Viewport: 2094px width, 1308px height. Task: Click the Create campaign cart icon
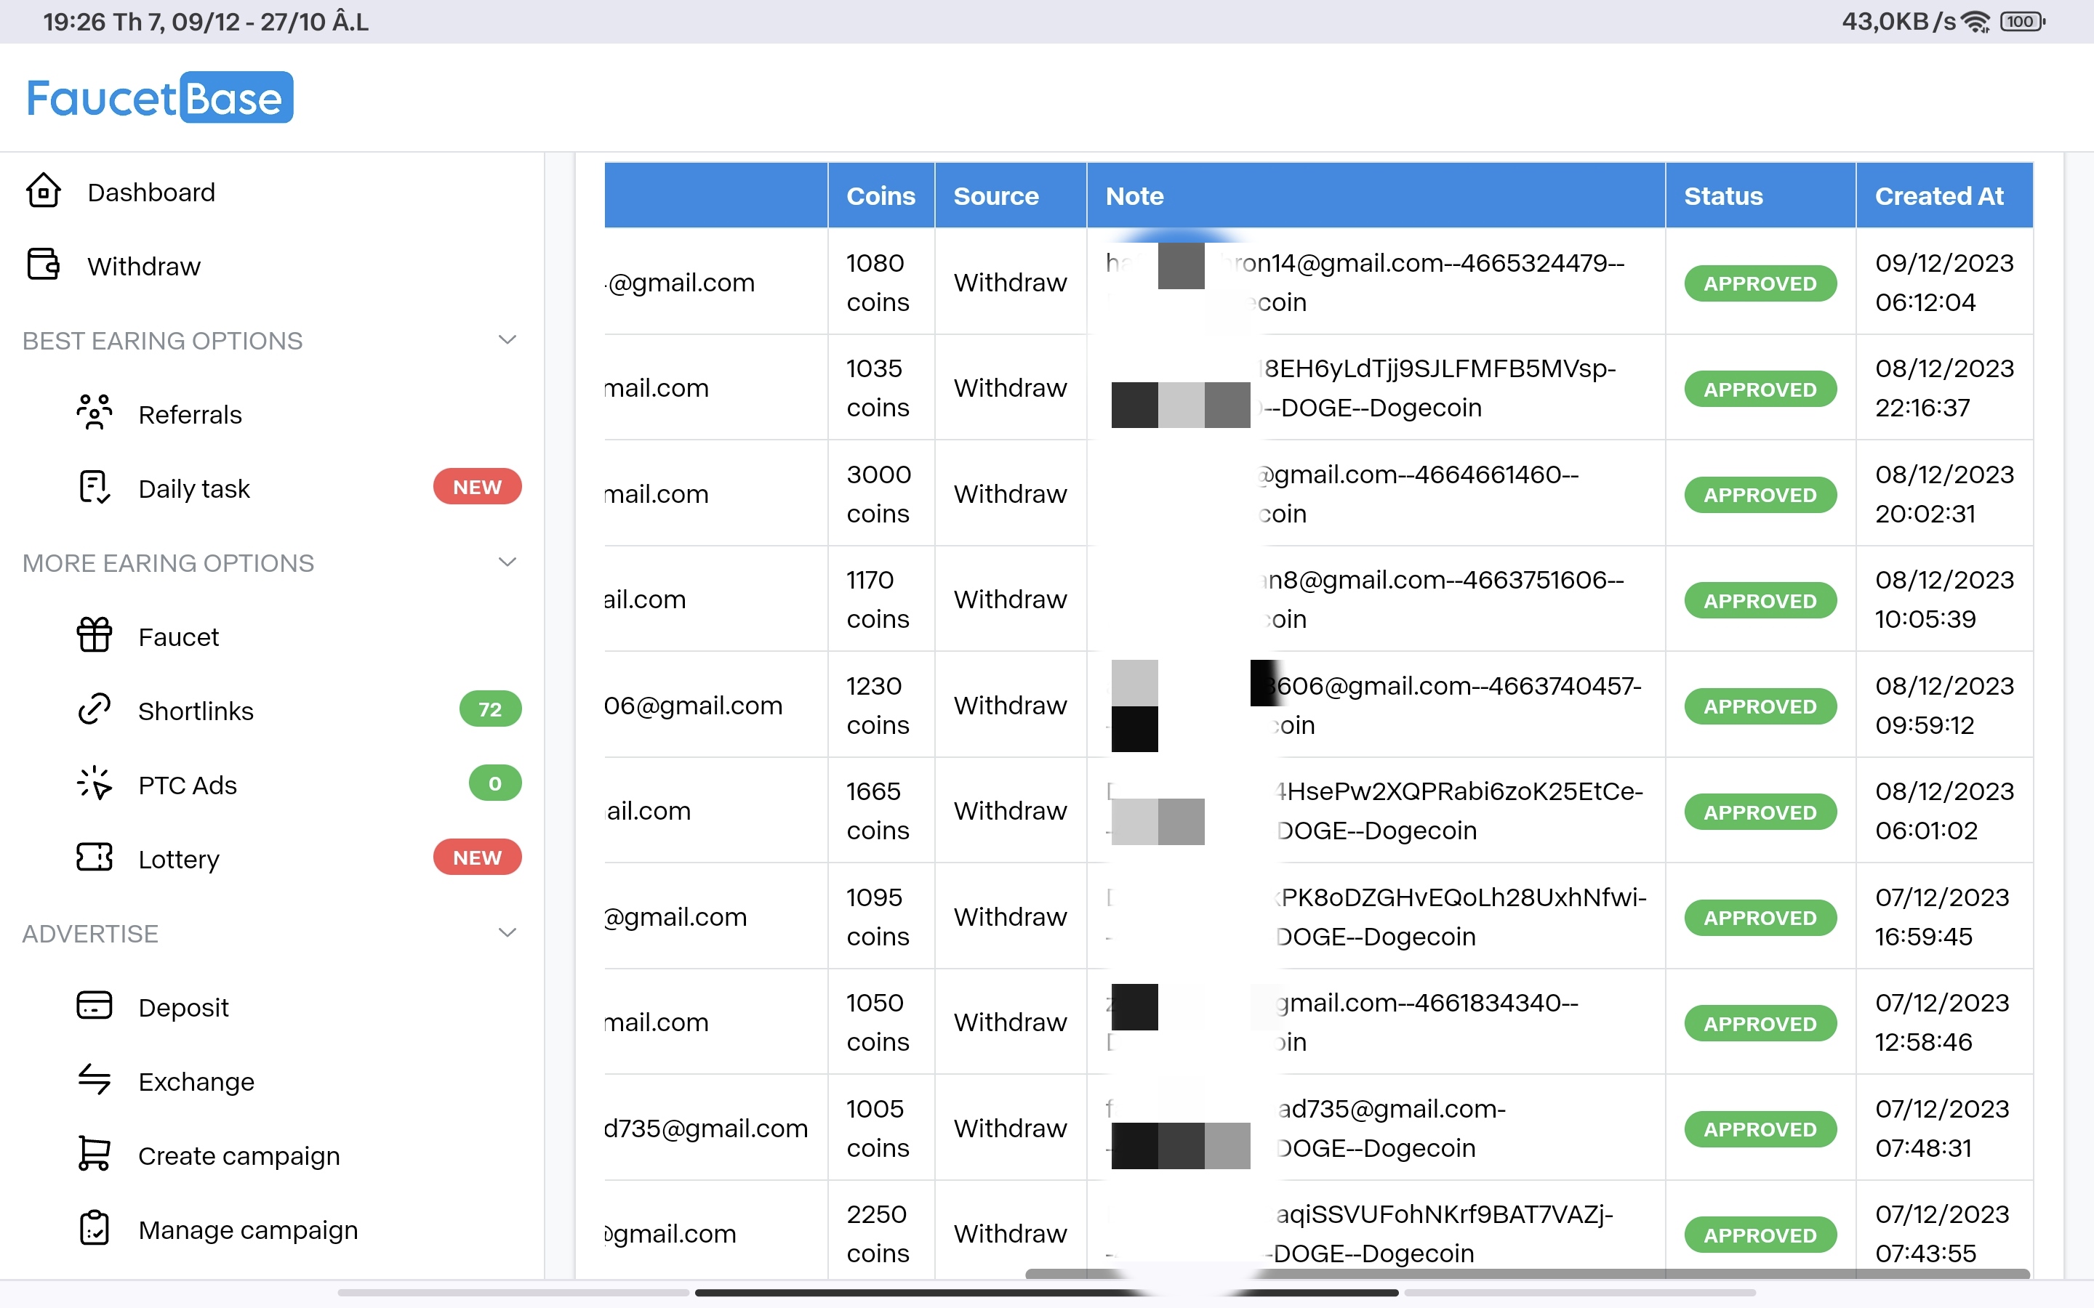[x=94, y=1154]
